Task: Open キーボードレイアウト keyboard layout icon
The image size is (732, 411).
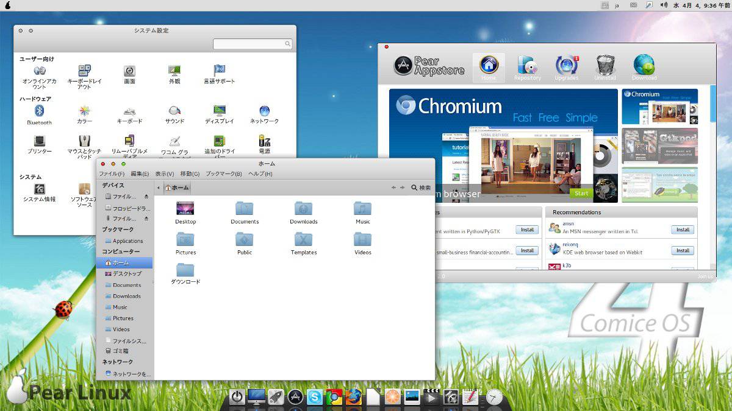Action: (x=85, y=77)
